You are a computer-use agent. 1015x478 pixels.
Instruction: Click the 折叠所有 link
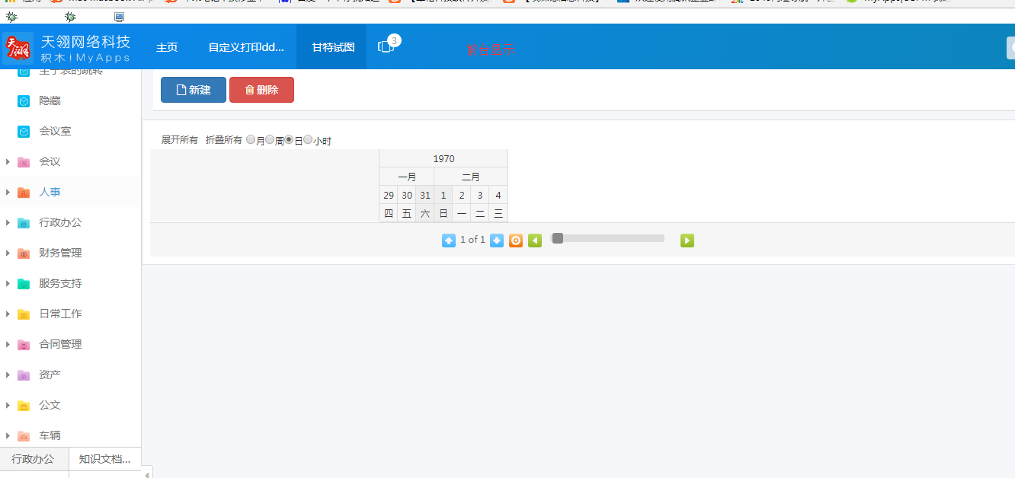click(224, 140)
